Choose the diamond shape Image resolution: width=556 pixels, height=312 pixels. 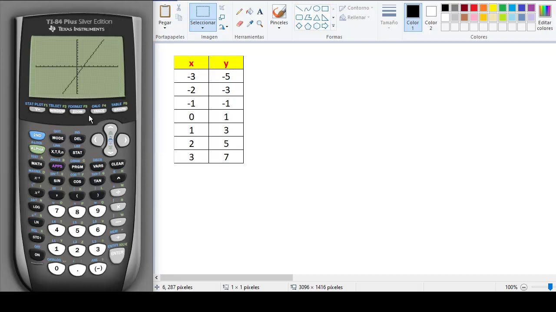[x=299, y=26]
